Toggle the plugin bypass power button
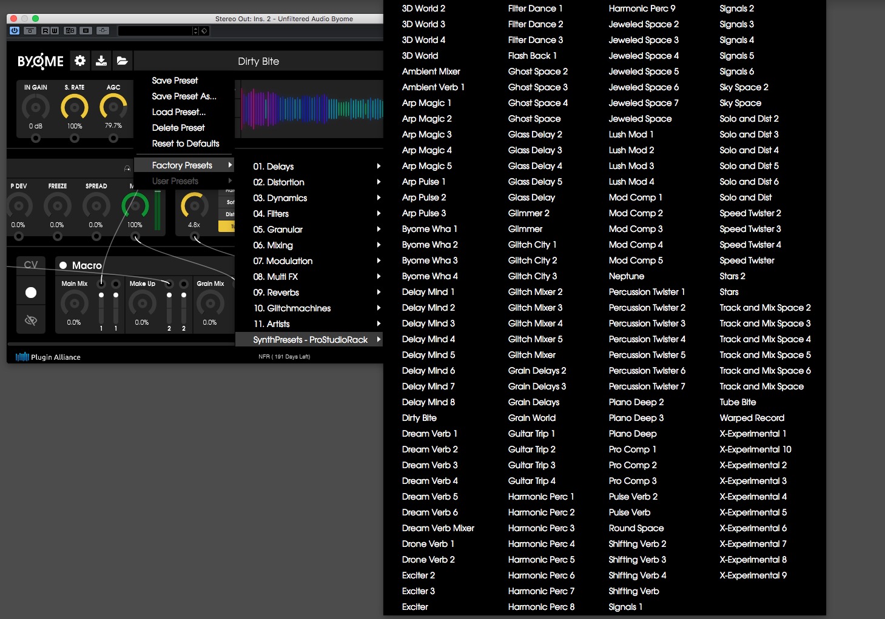This screenshot has height=619, width=885. [15, 31]
